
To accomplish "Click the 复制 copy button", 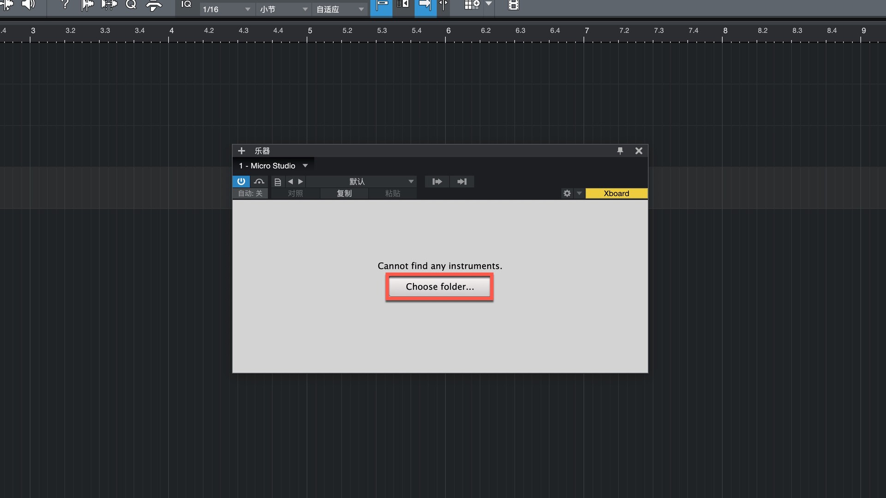I will [344, 193].
